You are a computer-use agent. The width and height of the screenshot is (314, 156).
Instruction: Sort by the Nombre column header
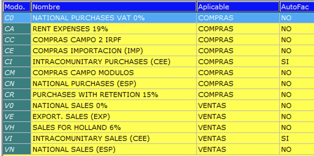click(x=113, y=7)
